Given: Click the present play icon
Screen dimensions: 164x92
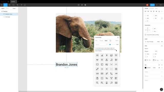Looking at the screenshot, I should tap(157, 5).
